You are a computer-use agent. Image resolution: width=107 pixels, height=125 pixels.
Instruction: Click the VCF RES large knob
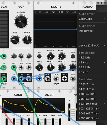tap(15, 40)
